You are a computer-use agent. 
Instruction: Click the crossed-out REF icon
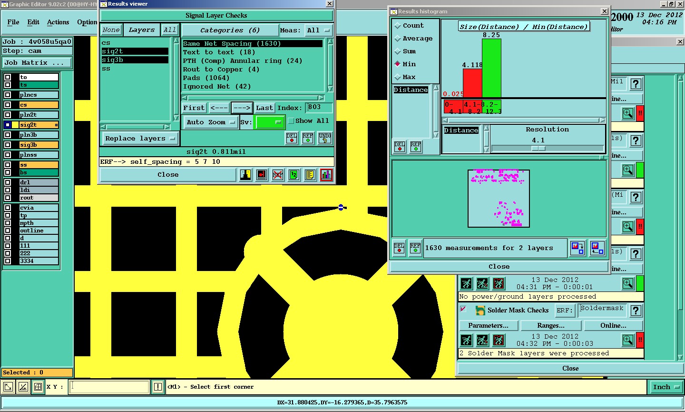point(278,175)
